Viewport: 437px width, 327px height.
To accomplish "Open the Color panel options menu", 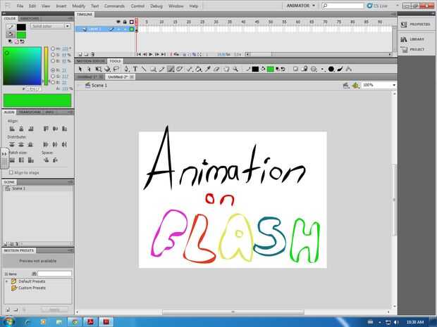I will coord(70,18).
